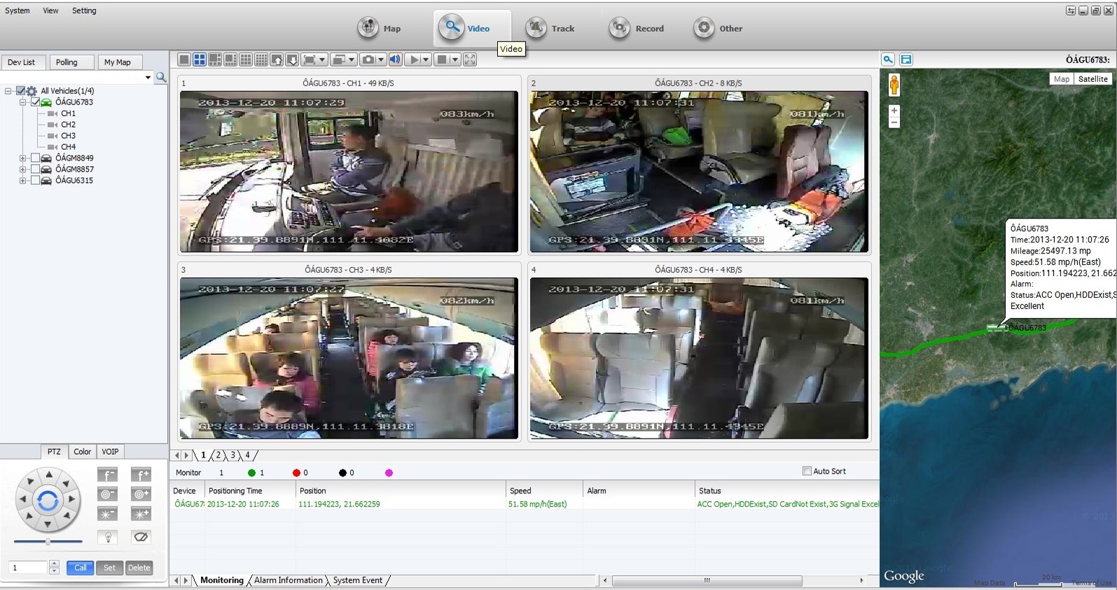1117x590 pixels.
Task: Switch to single-view video layout
Action: point(184,60)
